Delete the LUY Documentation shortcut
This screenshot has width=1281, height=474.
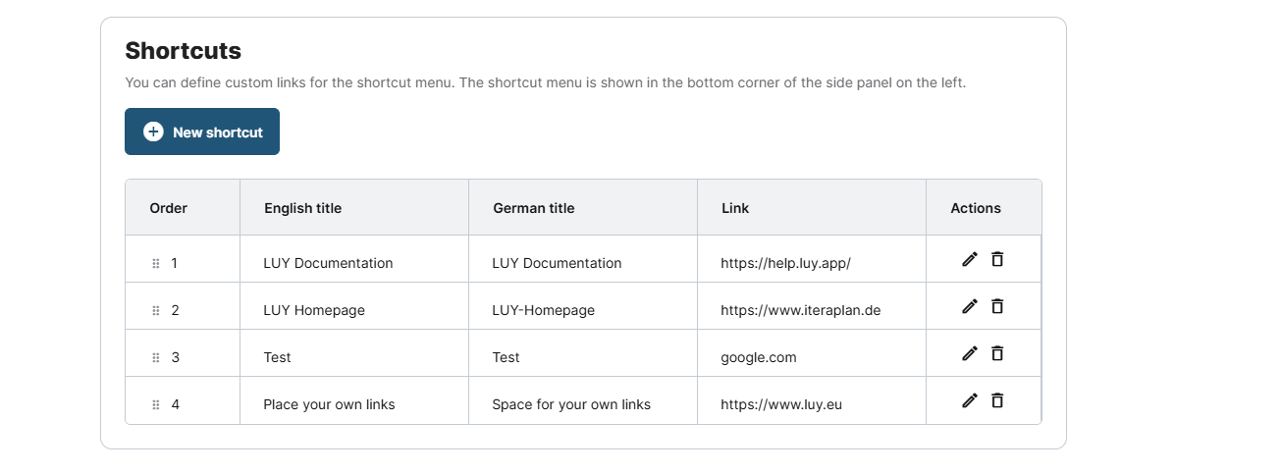(x=997, y=259)
